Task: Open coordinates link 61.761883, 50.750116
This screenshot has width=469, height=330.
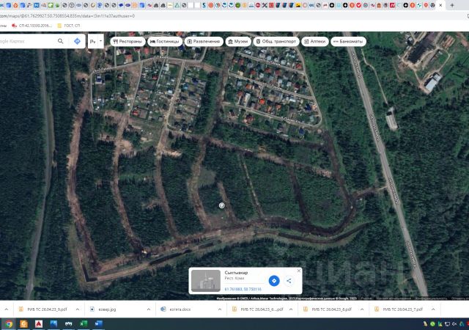Action: (243, 289)
